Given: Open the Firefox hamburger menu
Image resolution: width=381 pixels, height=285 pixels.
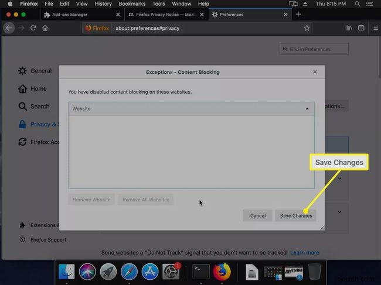Looking at the screenshot, I should pos(376,28).
